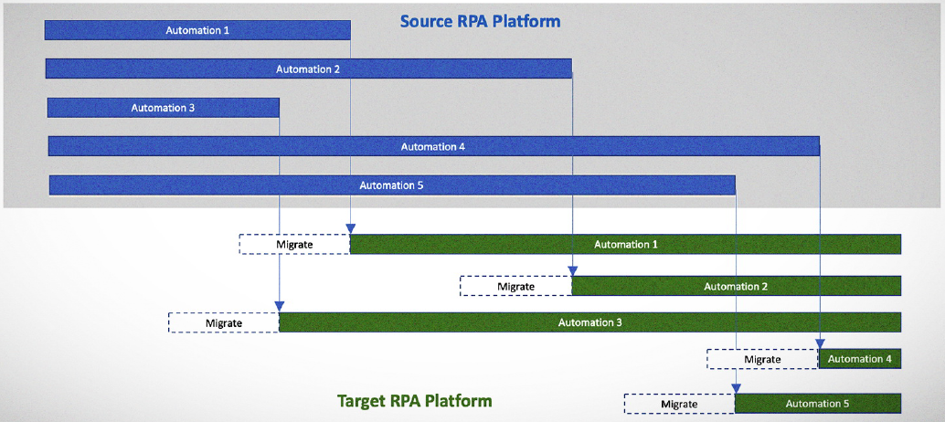
Task: Click the Migrate box before green Automation 3
Action: coord(224,322)
